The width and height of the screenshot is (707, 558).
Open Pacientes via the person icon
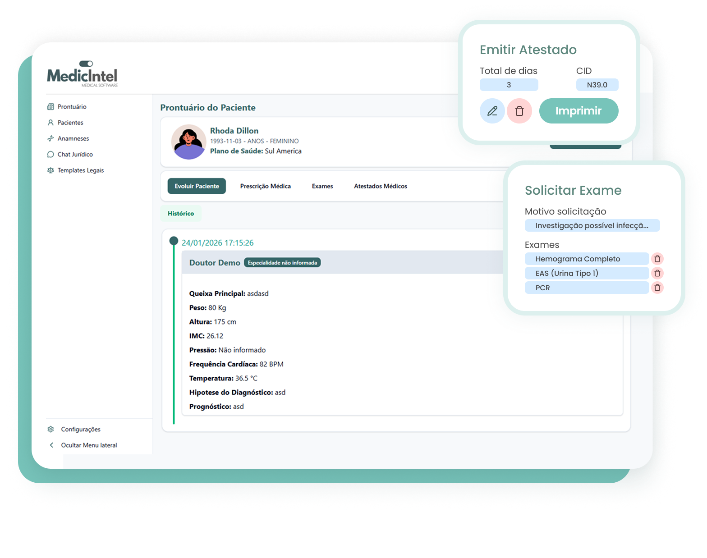click(x=50, y=123)
